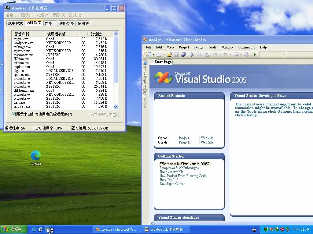Viewport: 313px width, 234px height.
Task: Click New Project From Existing Code link
Action: pyautogui.click(x=184, y=176)
